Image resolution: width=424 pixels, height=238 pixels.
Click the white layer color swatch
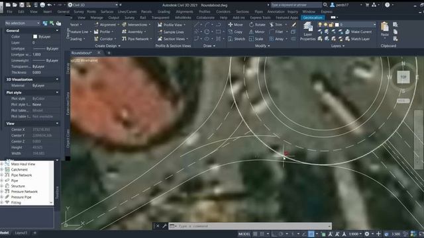337,24
